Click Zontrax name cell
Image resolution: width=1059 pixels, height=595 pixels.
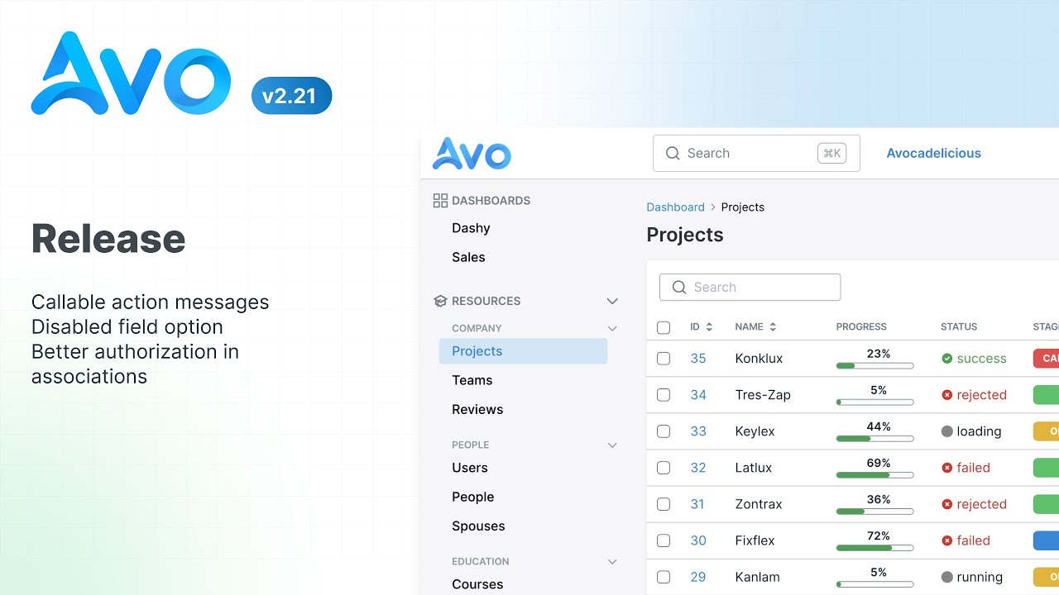(x=758, y=504)
